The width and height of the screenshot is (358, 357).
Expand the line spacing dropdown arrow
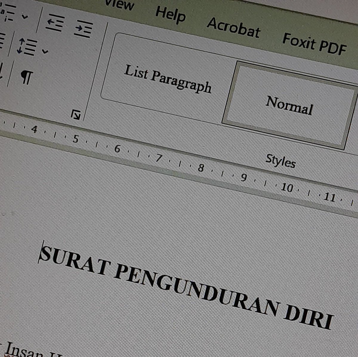45,52
